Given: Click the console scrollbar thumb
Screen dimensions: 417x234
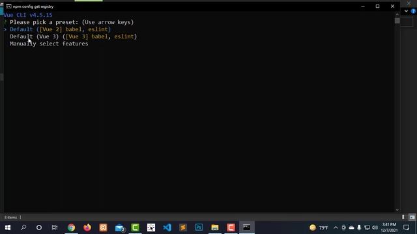Looking at the screenshot, I should click(x=397, y=21).
